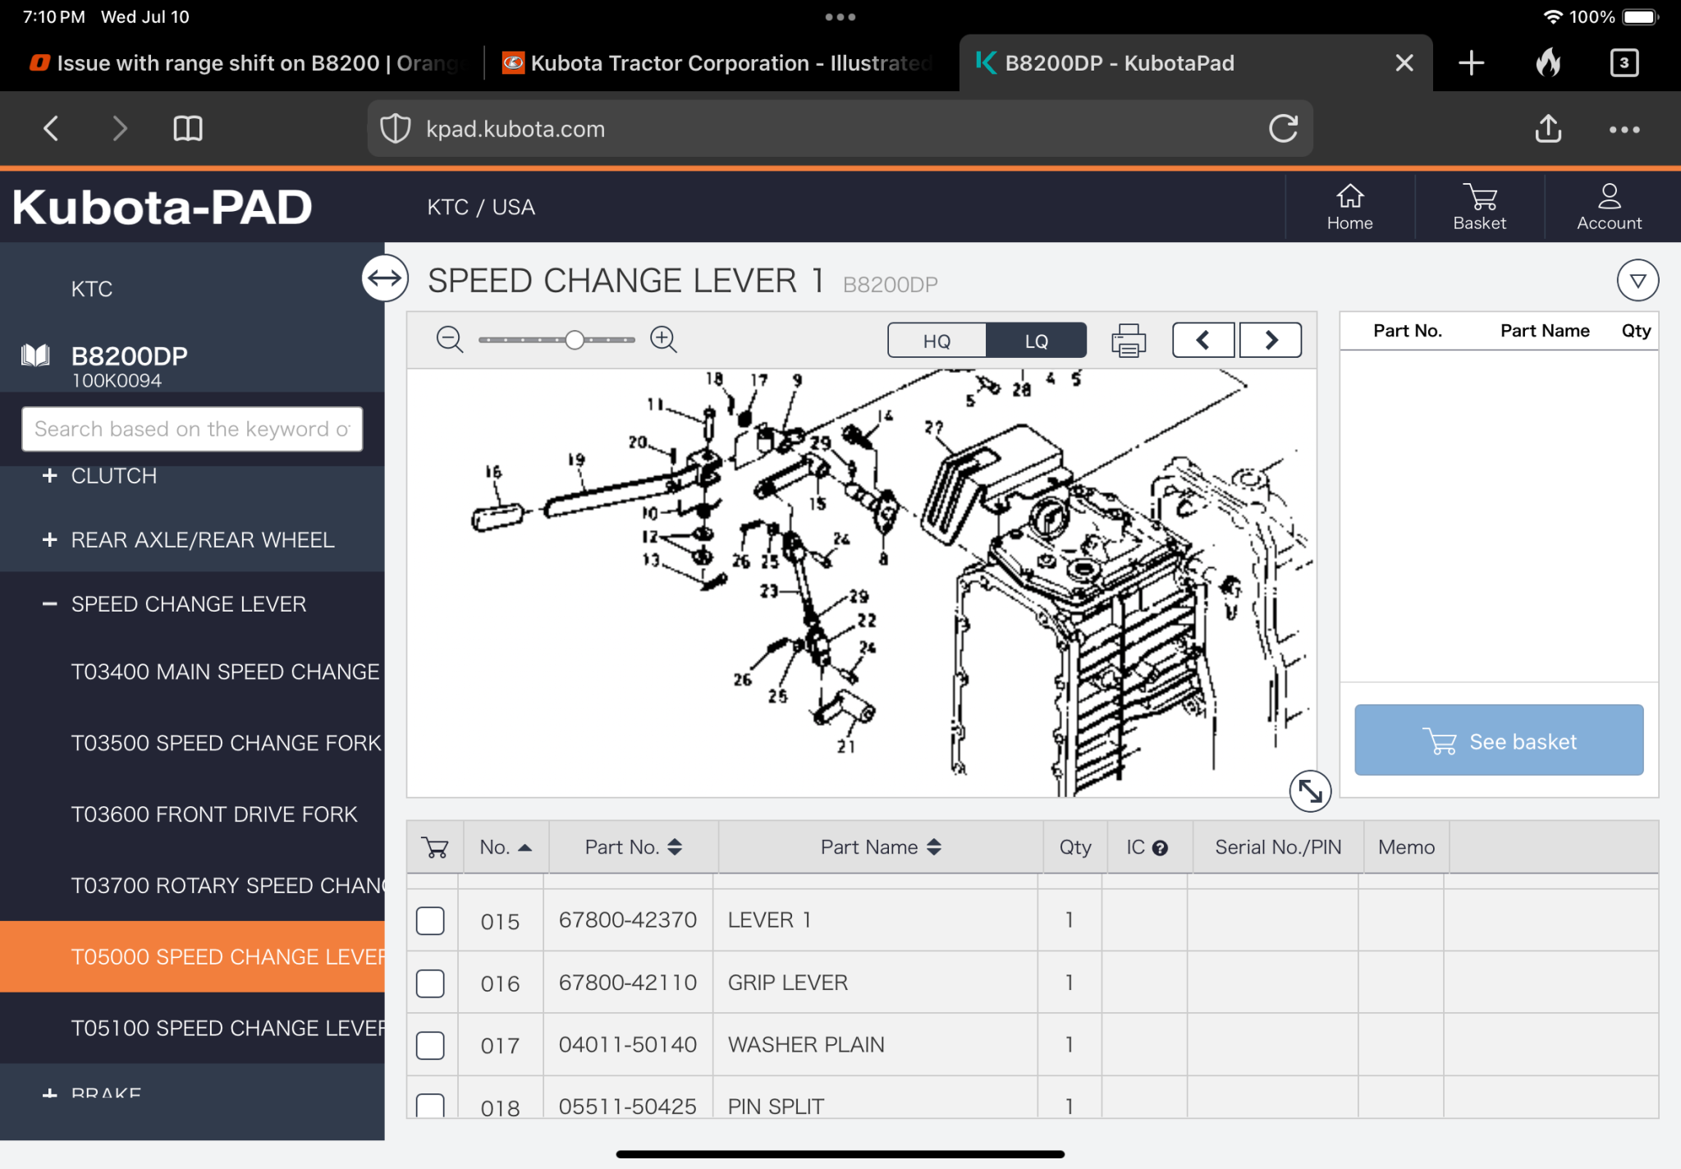Open a new tab with the plus icon
This screenshot has height=1169, width=1681.
pos(1472,63)
